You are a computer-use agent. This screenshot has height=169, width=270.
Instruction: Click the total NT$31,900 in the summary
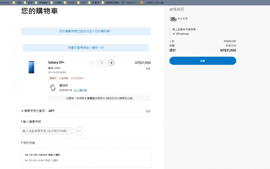click(228, 50)
